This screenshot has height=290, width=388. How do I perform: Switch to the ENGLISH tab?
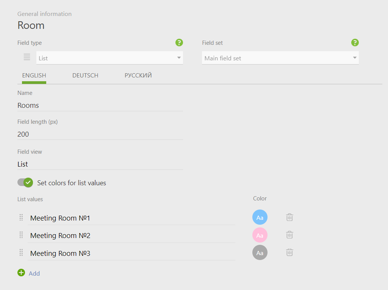pos(34,76)
